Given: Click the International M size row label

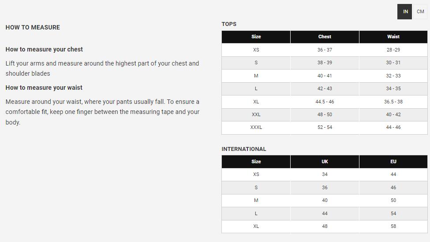Looking at the screenshot, I should [256, 201].
